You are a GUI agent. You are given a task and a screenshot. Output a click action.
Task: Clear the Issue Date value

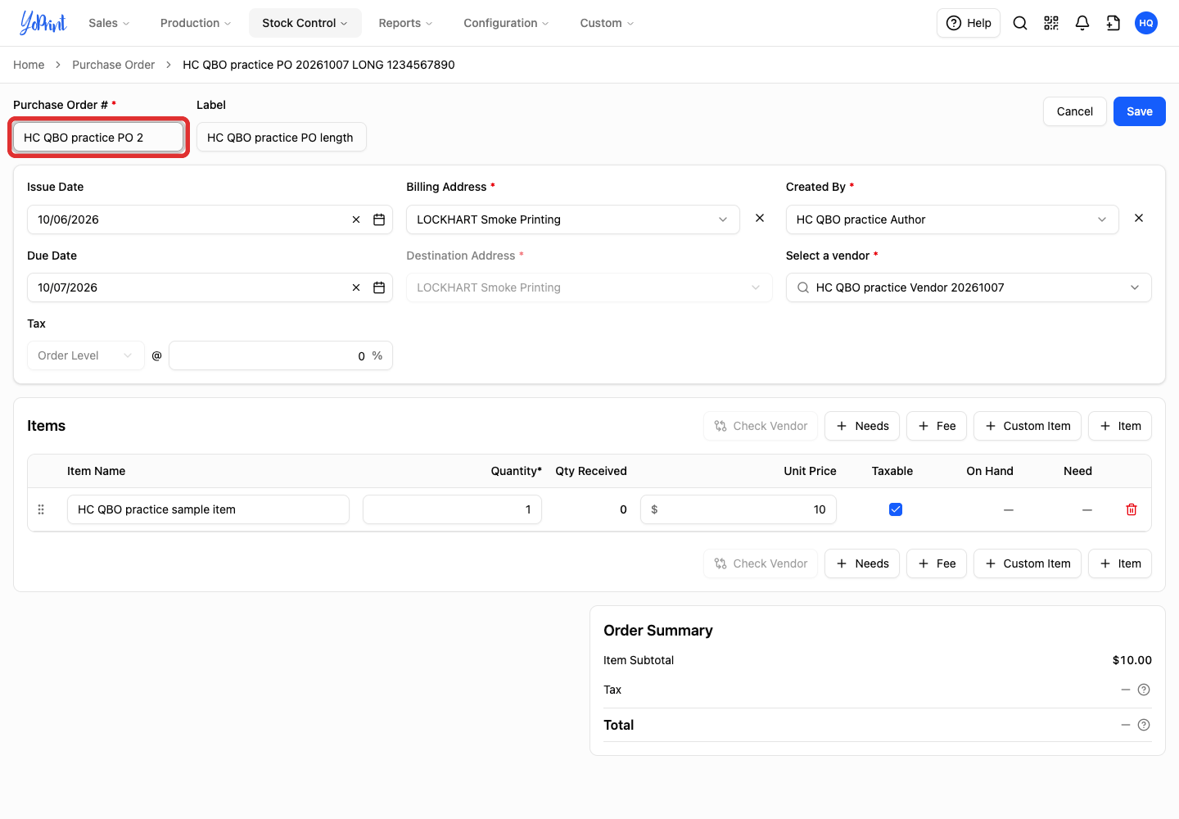(x=356, y=219)
